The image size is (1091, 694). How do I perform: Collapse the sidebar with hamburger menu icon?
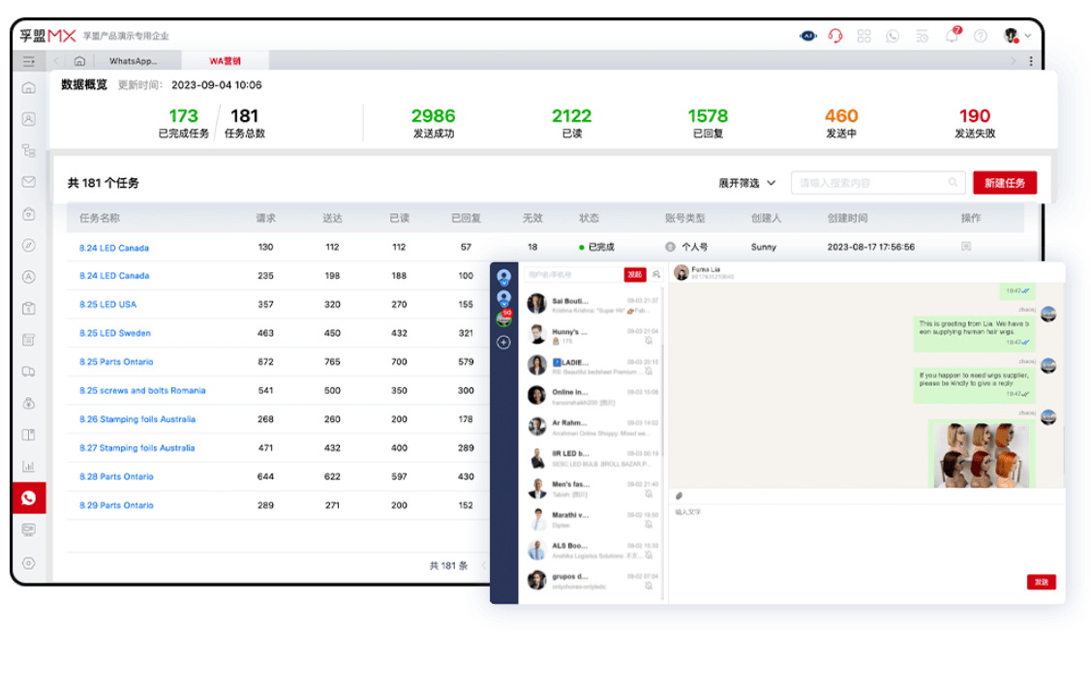29,61
